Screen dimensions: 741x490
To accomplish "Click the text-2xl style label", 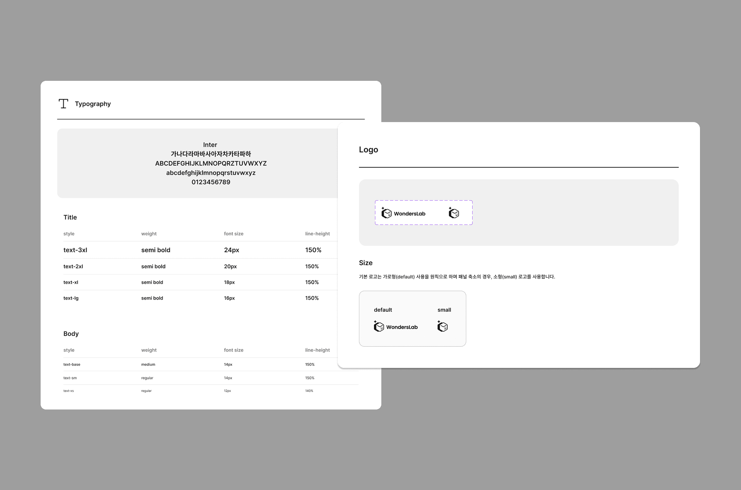I will (73, 266).
